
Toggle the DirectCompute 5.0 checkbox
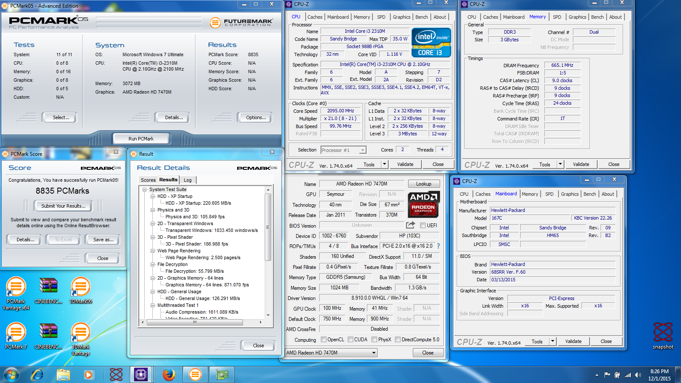click(x=398, y=340)
